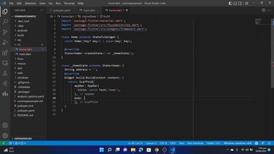Open the Go menu

tap(51, 3)
